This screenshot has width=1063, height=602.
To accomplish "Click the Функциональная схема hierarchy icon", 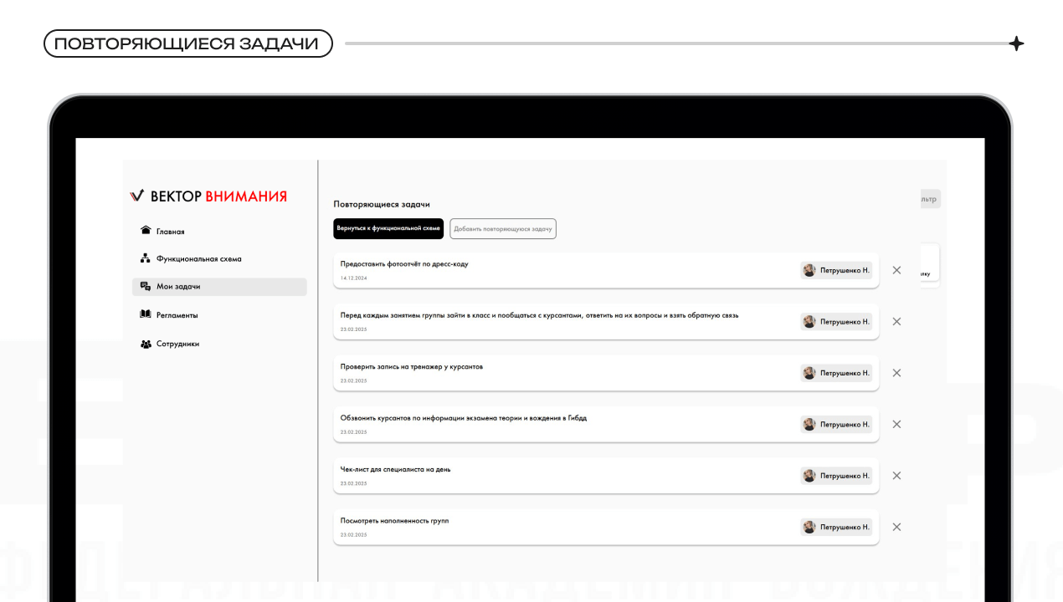I will (x=146, y=258).
